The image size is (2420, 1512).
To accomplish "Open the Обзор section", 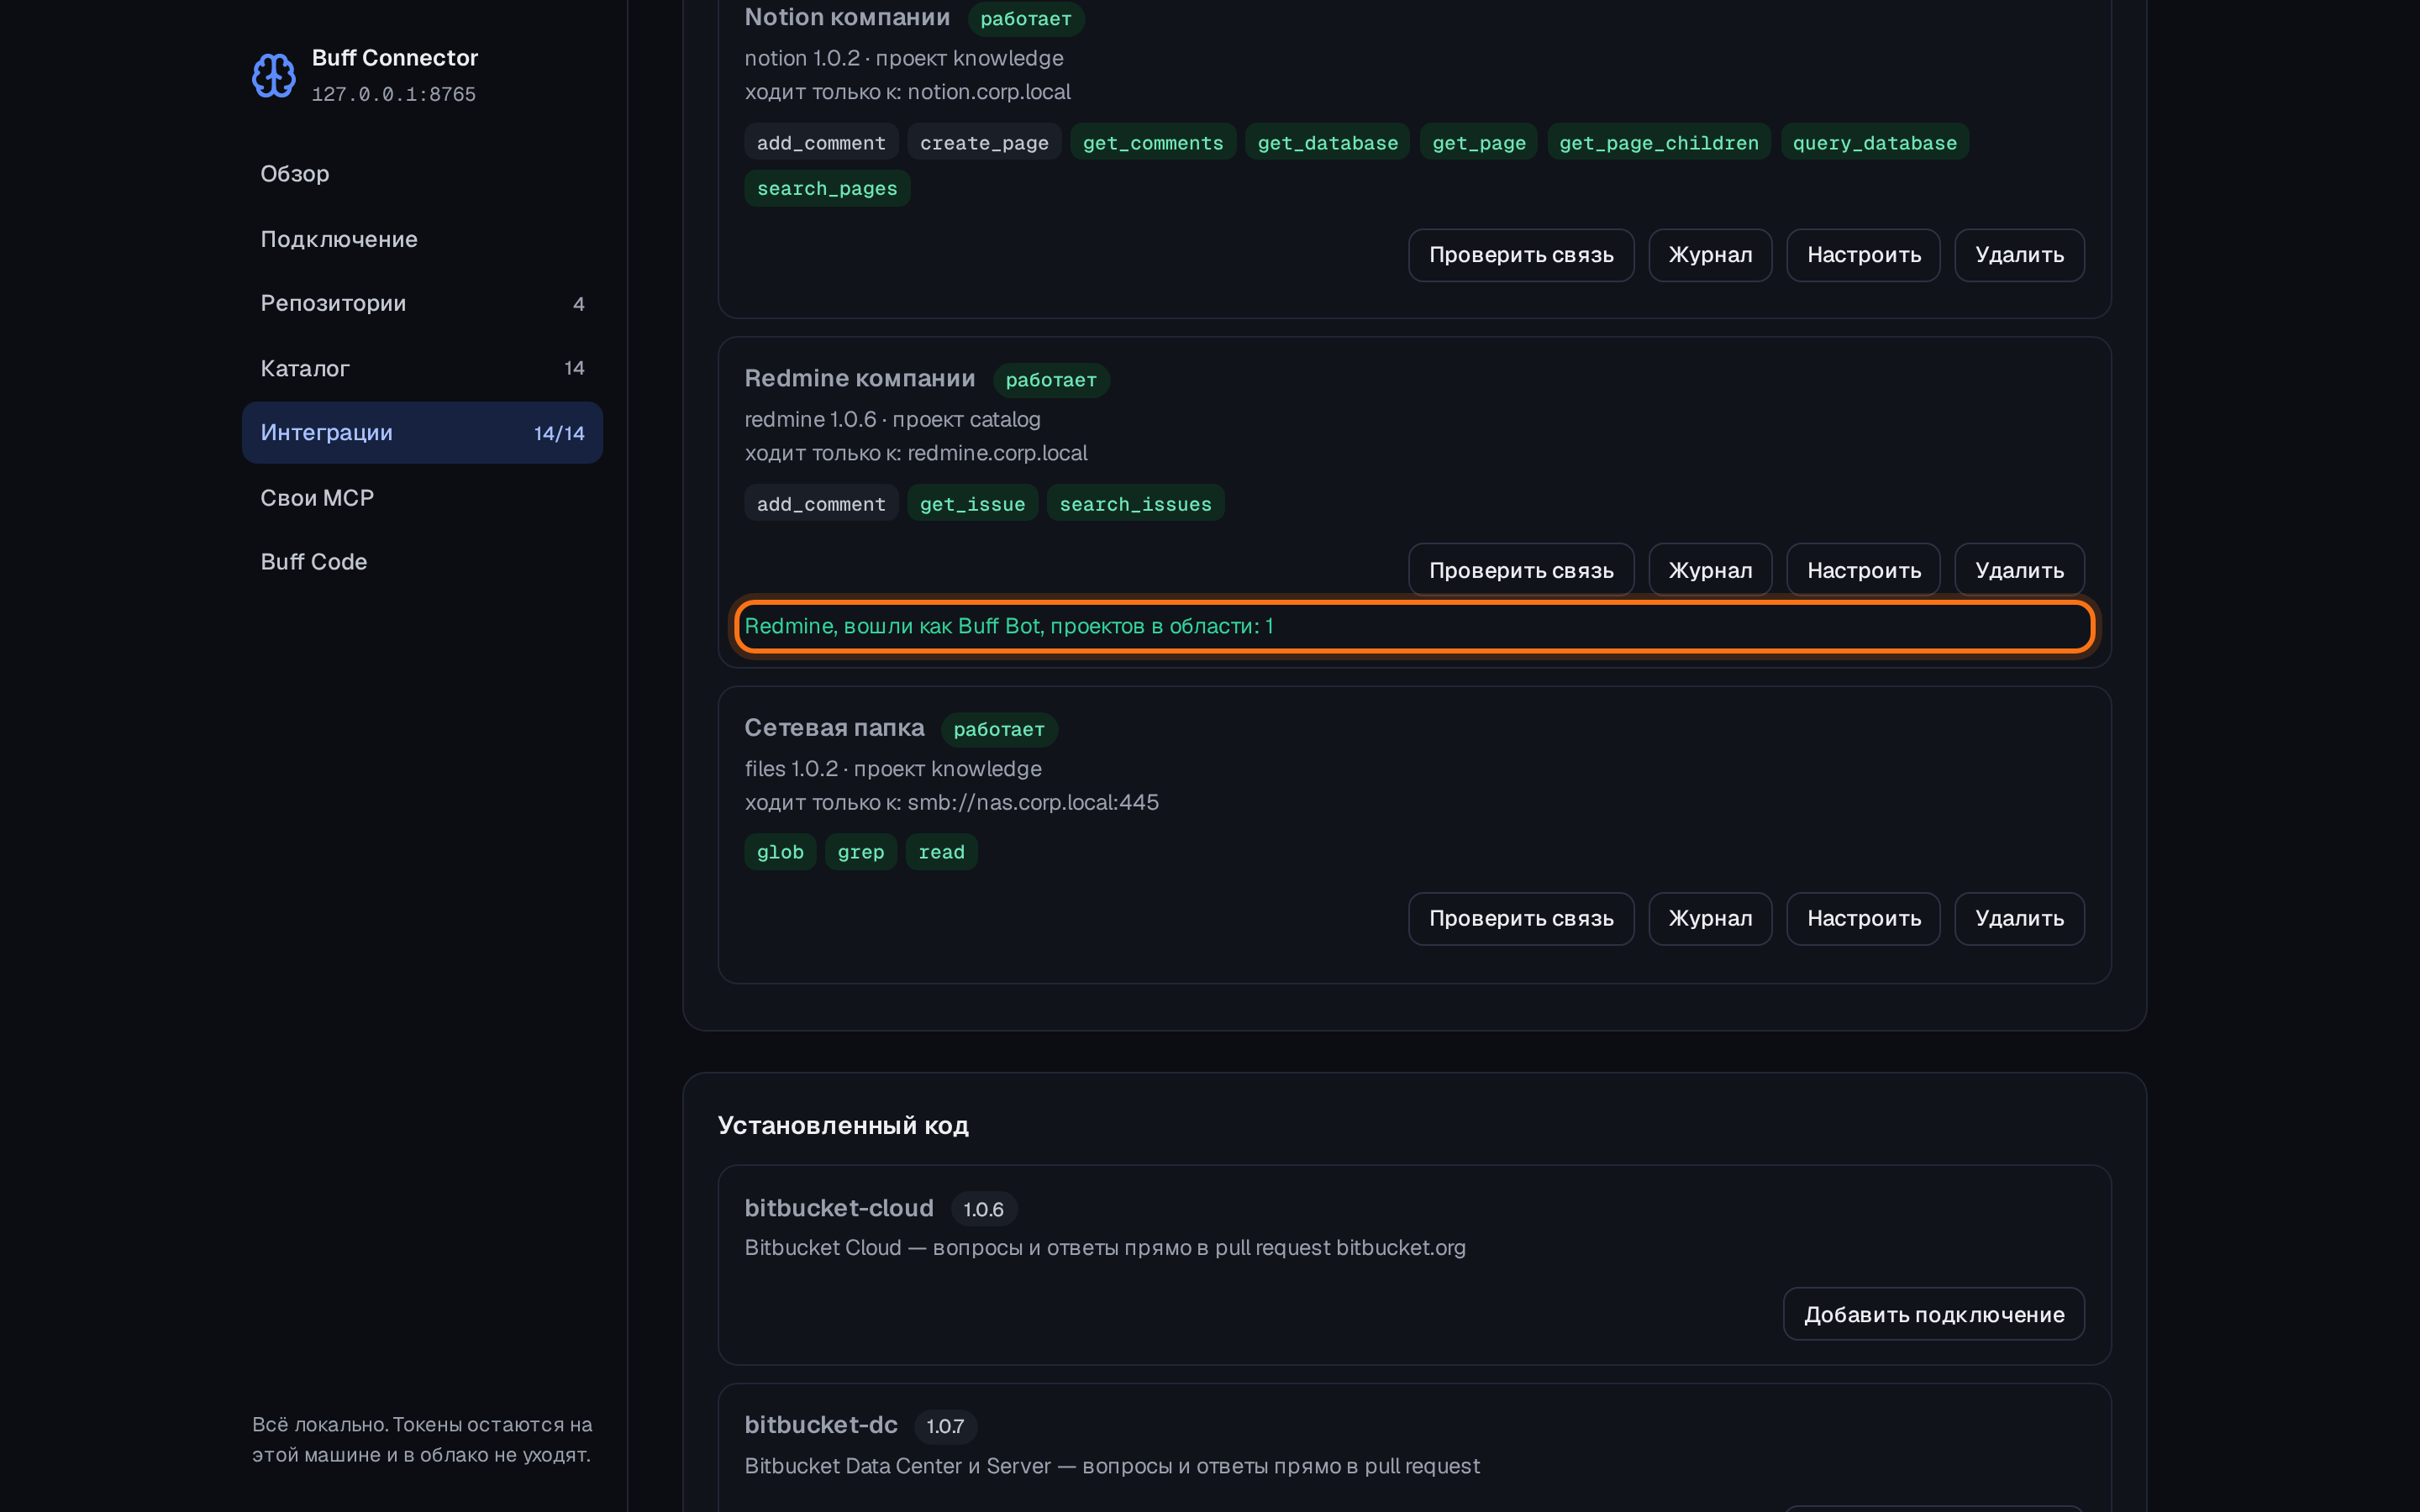I will click(422, 174).
